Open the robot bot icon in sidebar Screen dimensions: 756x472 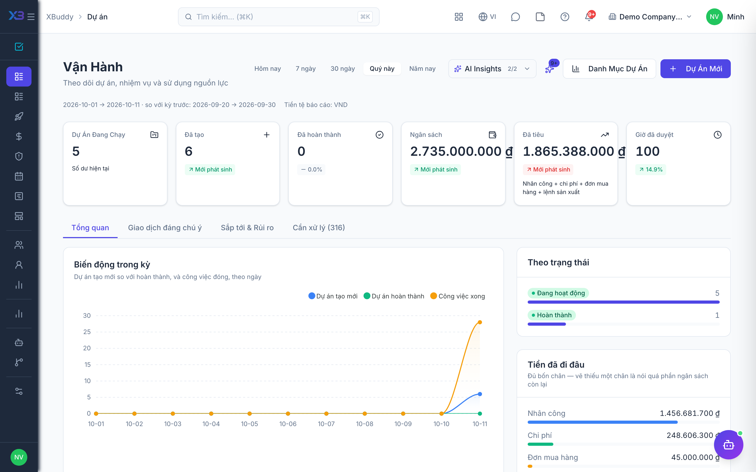[x=19, y=342]
